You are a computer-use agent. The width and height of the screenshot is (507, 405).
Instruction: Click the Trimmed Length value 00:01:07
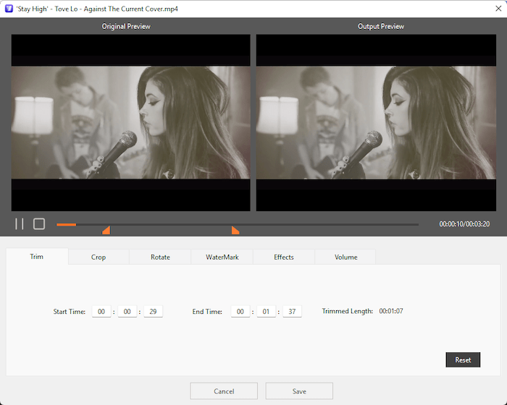(x=391, y=311)
